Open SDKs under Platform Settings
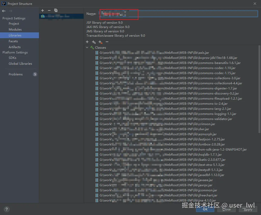The height and width of the screenshot is (215, 261). pyautogui.click(x=12, y=58)
